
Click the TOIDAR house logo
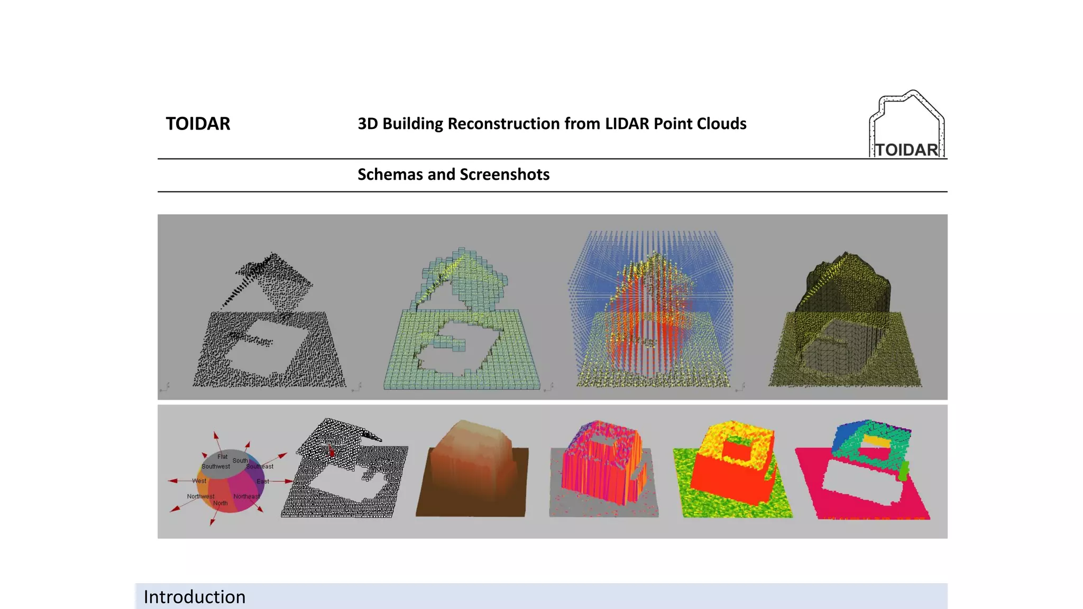coord(907,124)
